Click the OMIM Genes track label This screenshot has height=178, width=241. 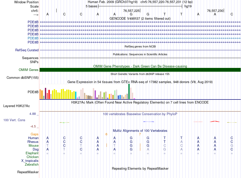click(29, 70)
